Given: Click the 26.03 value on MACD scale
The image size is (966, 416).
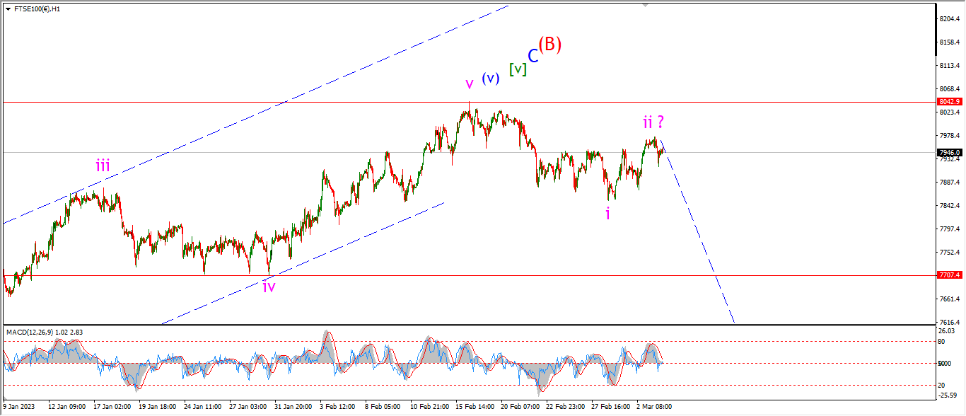Looking at the screenshot, I should [x=948, y=330].
